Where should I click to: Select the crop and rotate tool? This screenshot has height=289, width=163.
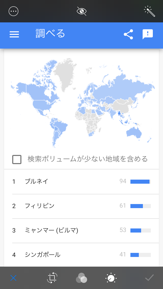[x=52, y=278]
